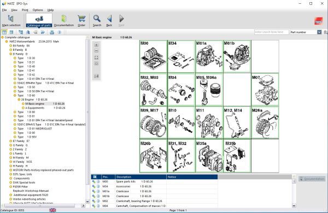Image resolution: width=328 pixels, height=213 pixels.
Task: Click tree horizontal scroll right arrow
Action: [x=83, y=206]
